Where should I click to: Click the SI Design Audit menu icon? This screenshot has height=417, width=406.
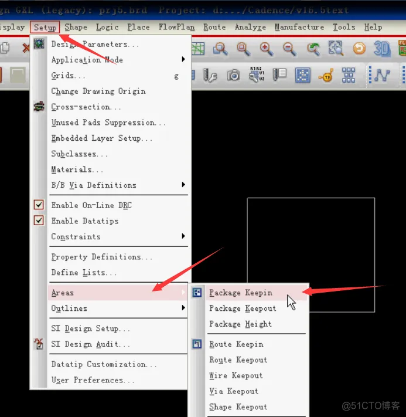pos(39,344)
